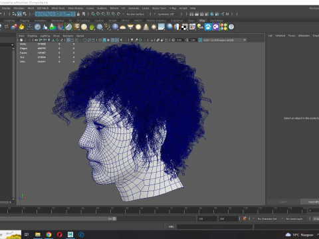This screenshot has height=239, width=319.
Task: Switch to the Substance shelf tab
Action: tap(177, 21)
